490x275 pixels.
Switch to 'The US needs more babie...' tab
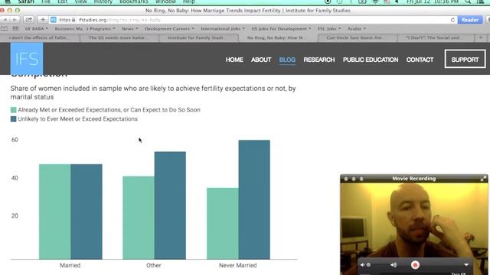[119, 37]
